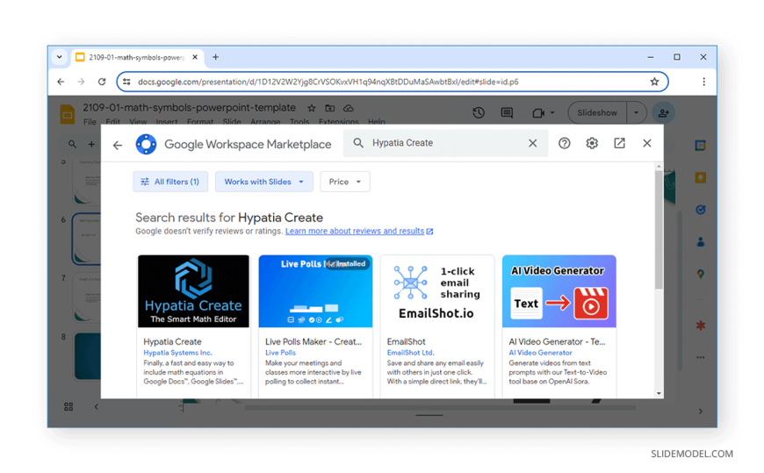Open Marketplace in a new window
764x473 pixels.
point(619,143)
